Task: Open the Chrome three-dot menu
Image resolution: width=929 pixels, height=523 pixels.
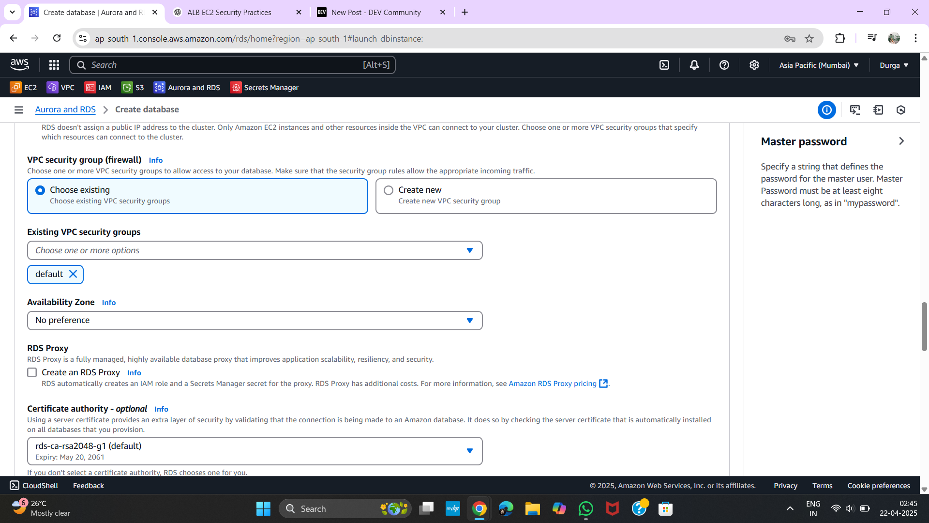Action: coord(915,38)
